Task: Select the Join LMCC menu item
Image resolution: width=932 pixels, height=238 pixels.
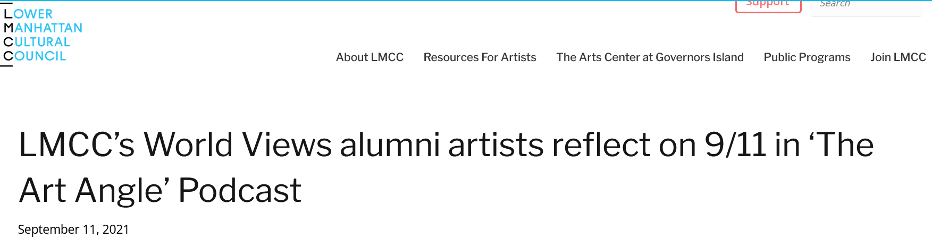Action: (x=898, y=57)
